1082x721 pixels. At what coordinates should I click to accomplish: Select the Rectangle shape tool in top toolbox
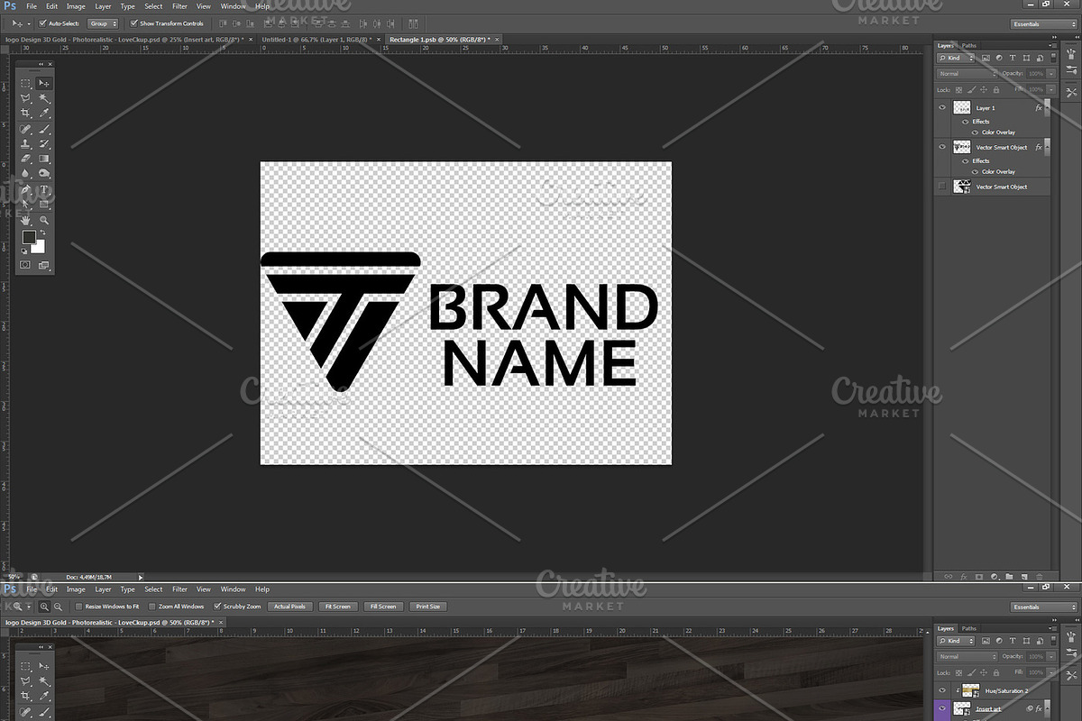pyautogui.click(x=43, y=205)
